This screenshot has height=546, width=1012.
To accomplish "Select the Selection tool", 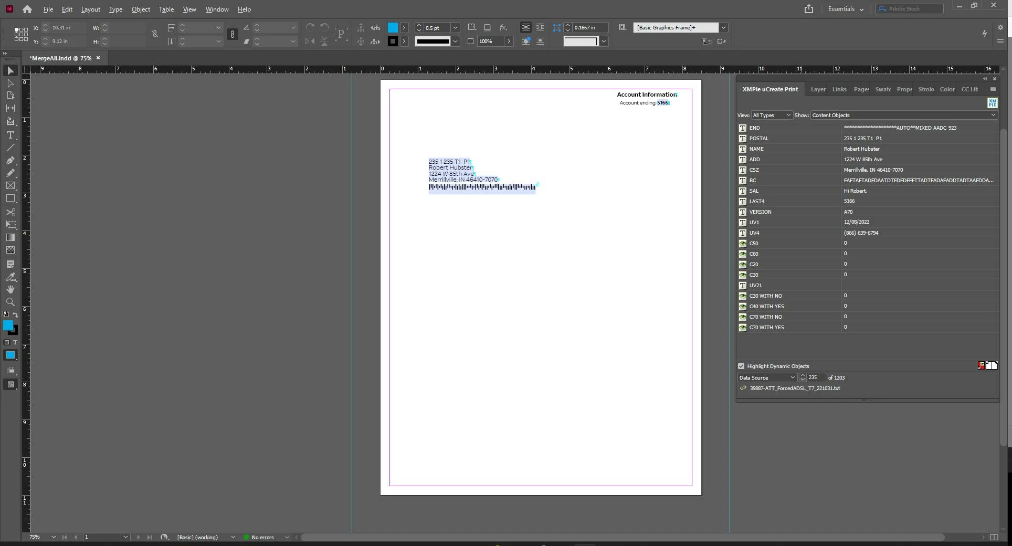I will (x=10, y=71).
